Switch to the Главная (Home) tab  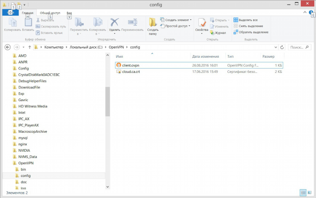point(28,13)
